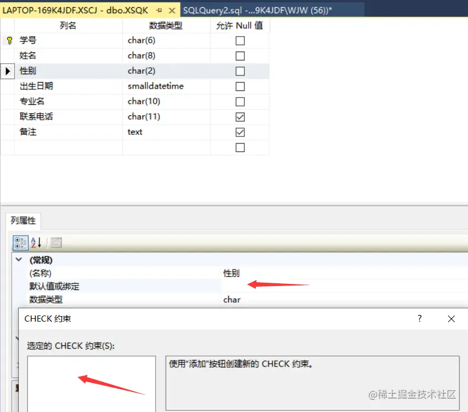Screen dimensions: 468x412
Task: Toggle Allow Null in the empty new row
Action: pos(240,147)
